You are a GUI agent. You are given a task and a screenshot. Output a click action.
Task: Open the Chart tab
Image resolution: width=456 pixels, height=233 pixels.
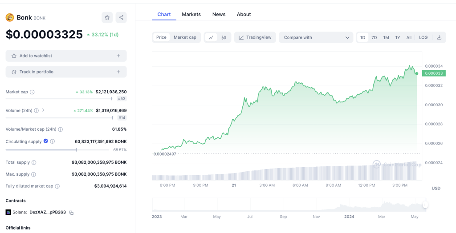(164, 14)
